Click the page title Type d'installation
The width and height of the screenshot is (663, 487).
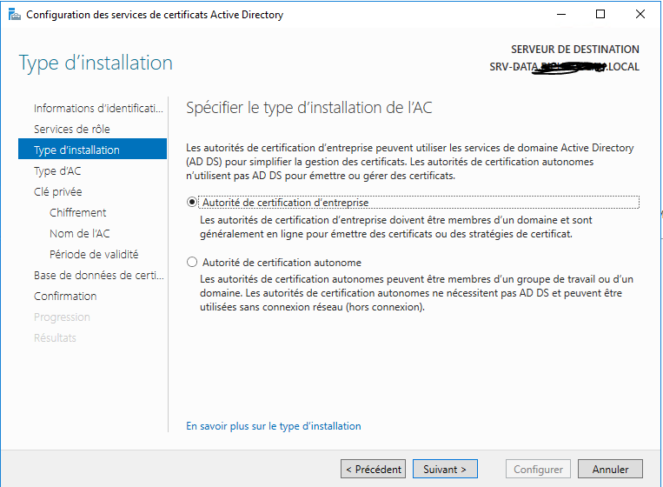click(x=96, y=63)
